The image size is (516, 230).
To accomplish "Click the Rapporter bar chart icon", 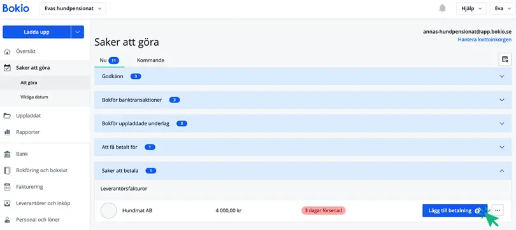I will (x=7, y=132).
